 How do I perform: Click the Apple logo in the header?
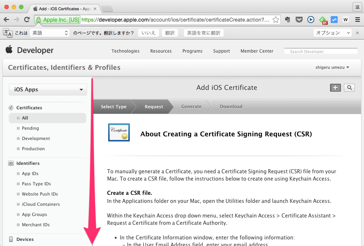click(9, 49)
